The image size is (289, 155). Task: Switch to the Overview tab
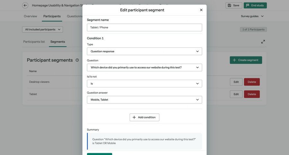pyautogui.click(x=31, y=16)
